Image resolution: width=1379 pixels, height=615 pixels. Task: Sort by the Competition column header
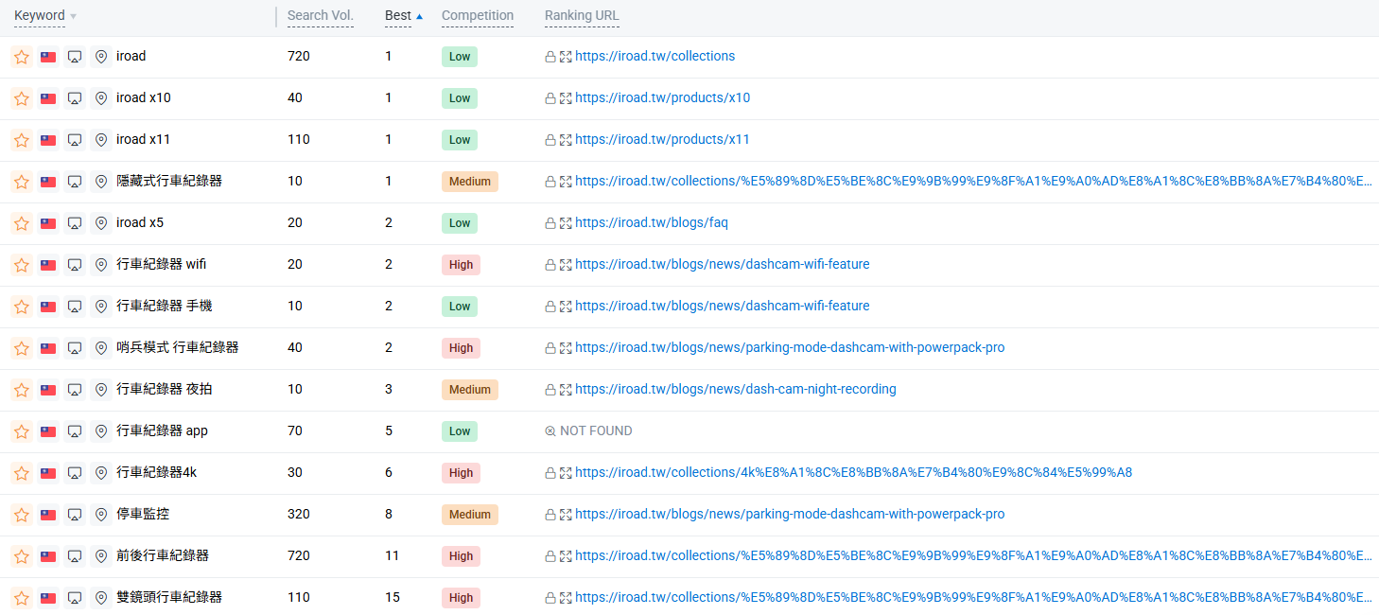pos(478,16)
